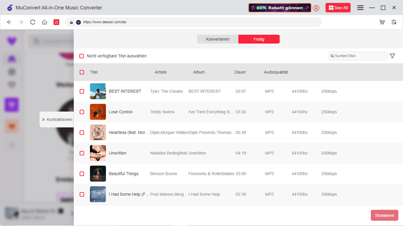Screen dimensions: 403x226
Task: Select the Lose Control track checkbox
Action: [x=82, y=112]
